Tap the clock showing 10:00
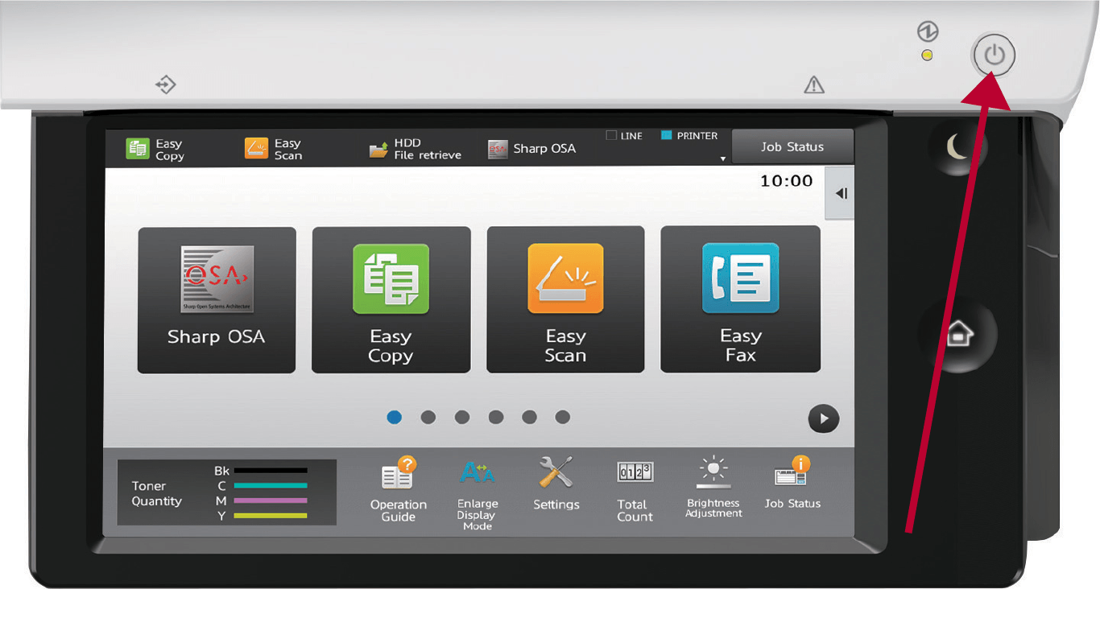This screenshot has height=618, width=1100. point(787,181)
